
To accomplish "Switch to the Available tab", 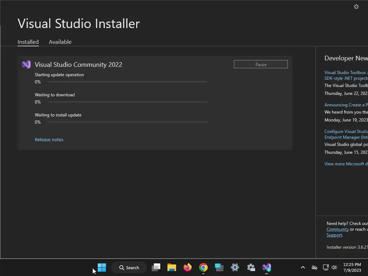I will coord(60,42).
